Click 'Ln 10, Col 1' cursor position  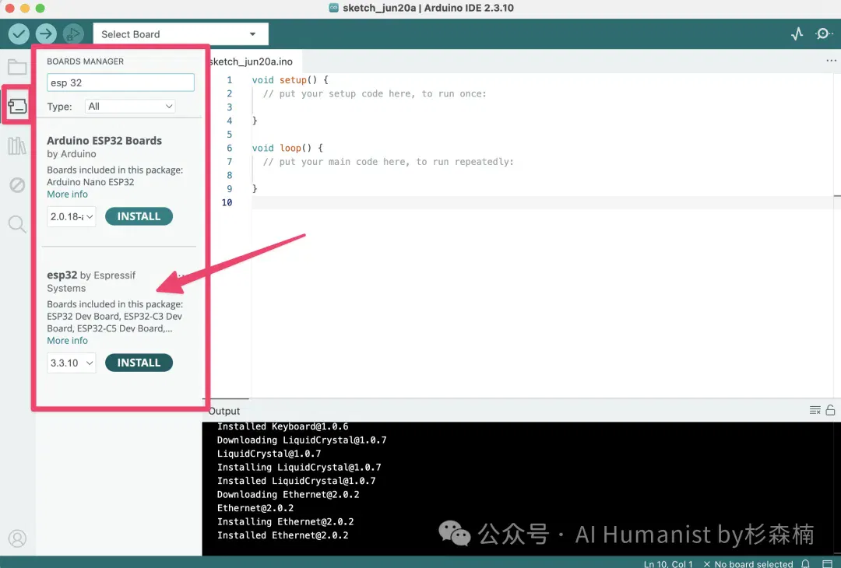668,563
